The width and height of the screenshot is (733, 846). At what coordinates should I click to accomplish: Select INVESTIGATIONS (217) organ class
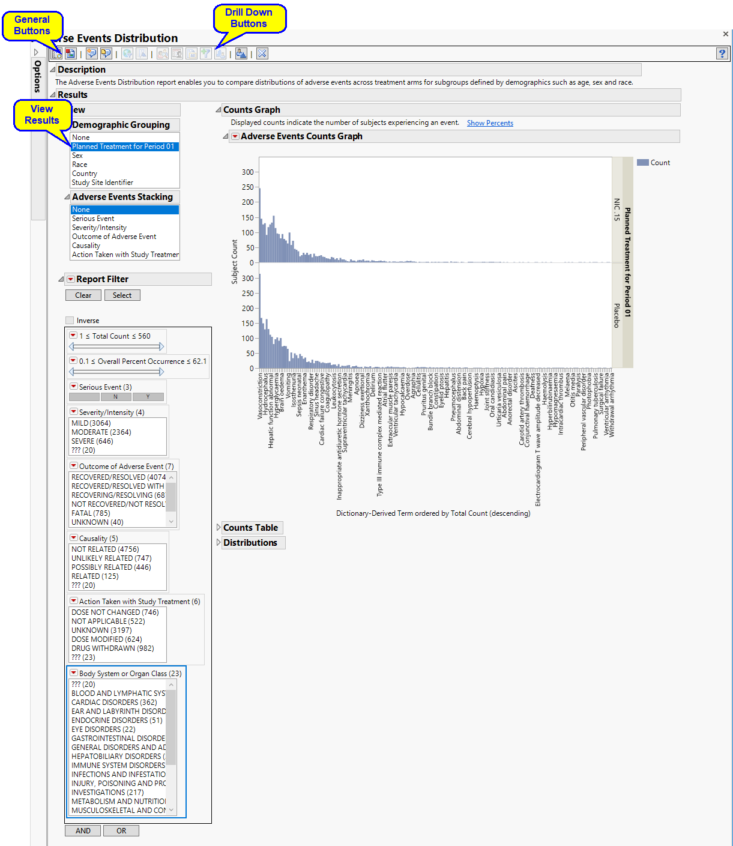point(118,793)
